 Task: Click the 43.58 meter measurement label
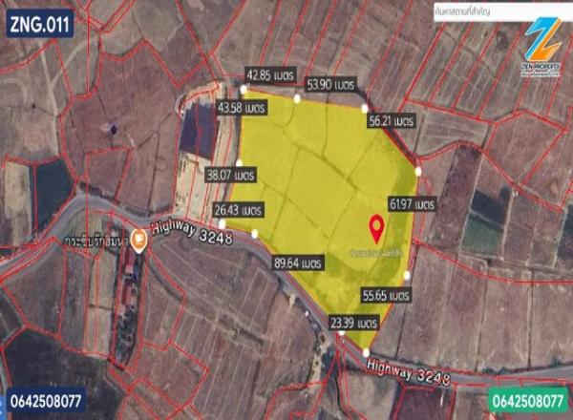[242, 108]
